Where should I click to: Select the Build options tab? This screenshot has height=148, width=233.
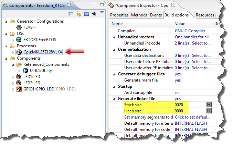177,15
